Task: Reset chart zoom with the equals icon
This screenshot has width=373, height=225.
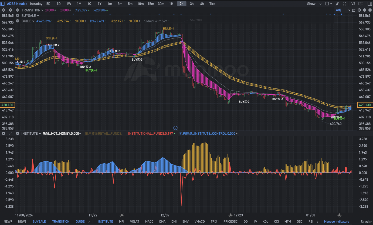Action: (x=359, y=10)
